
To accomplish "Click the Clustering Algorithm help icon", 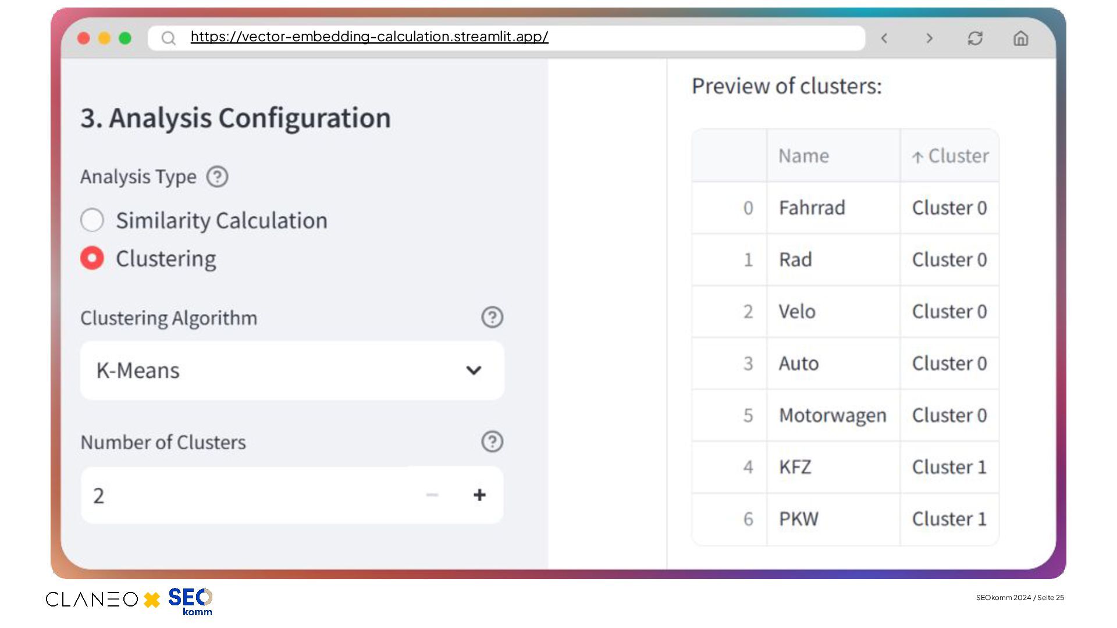I will 492,317.
